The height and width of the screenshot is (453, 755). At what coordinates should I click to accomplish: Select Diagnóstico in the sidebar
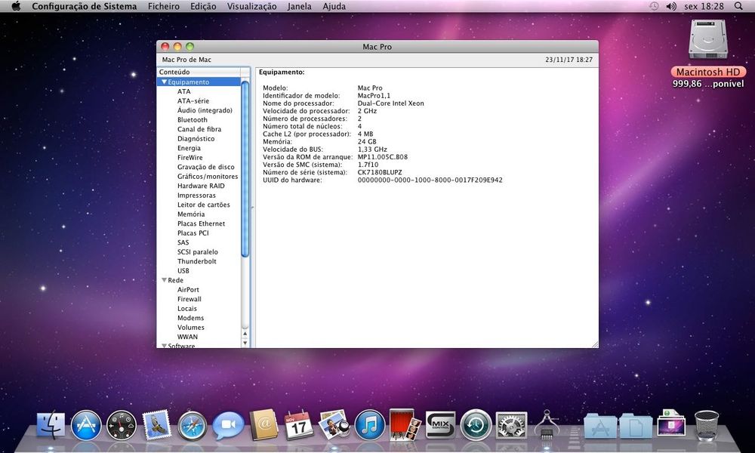click(196, 139)
